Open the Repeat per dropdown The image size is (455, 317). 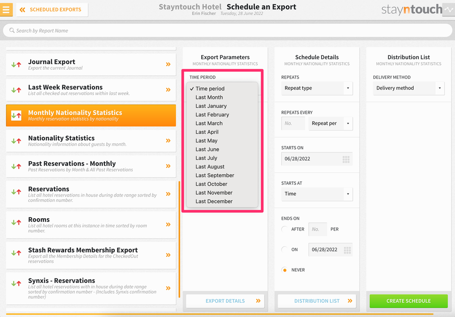pyautogui.click(x=330, y=123)
